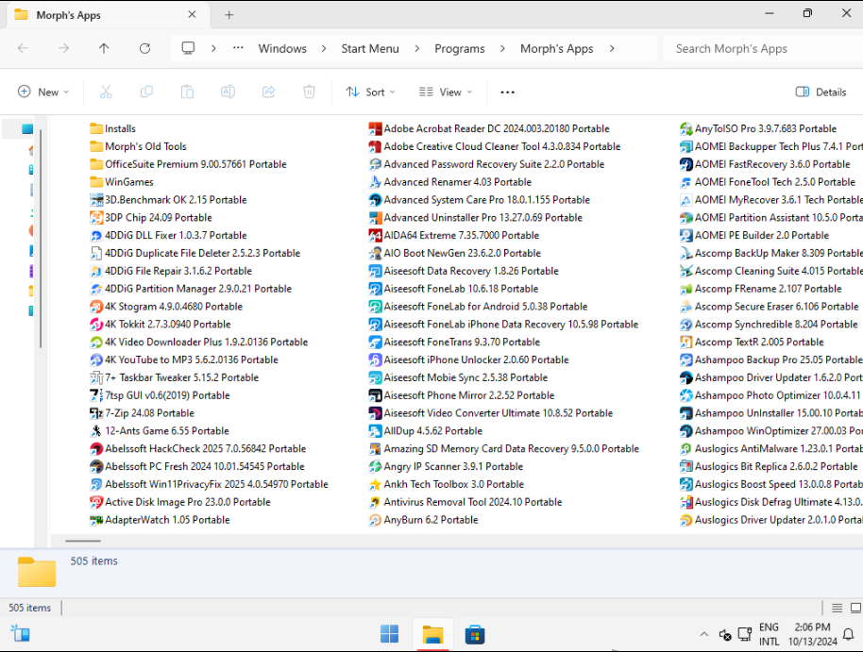
Task: Click the AIDA64 Extreme icon
Action: (375, 236)
